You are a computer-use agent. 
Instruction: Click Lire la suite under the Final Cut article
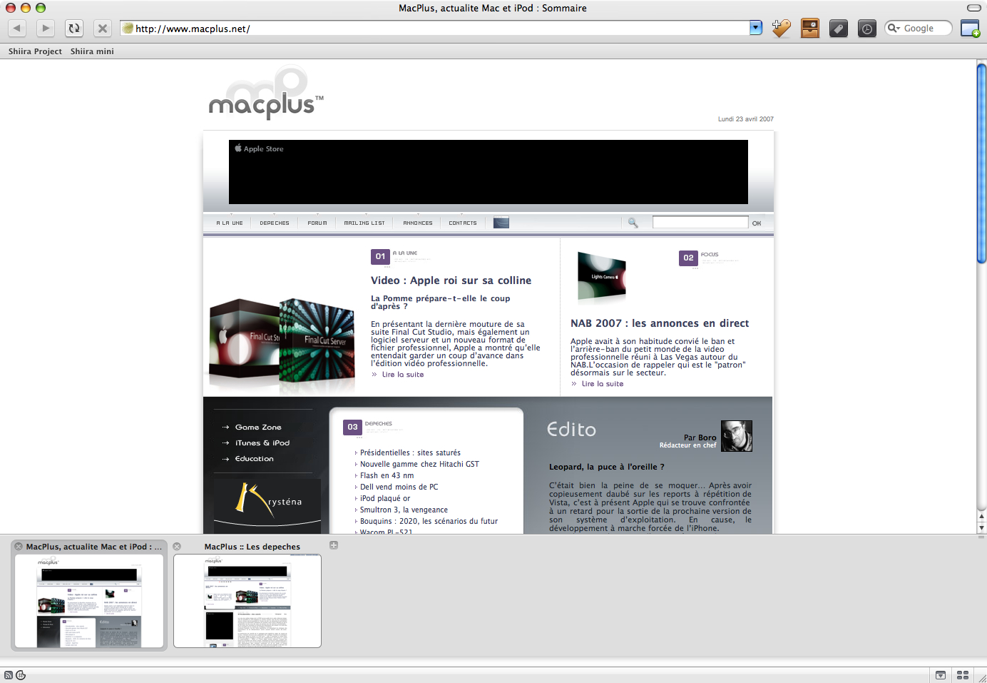click(x=403, y=375)
